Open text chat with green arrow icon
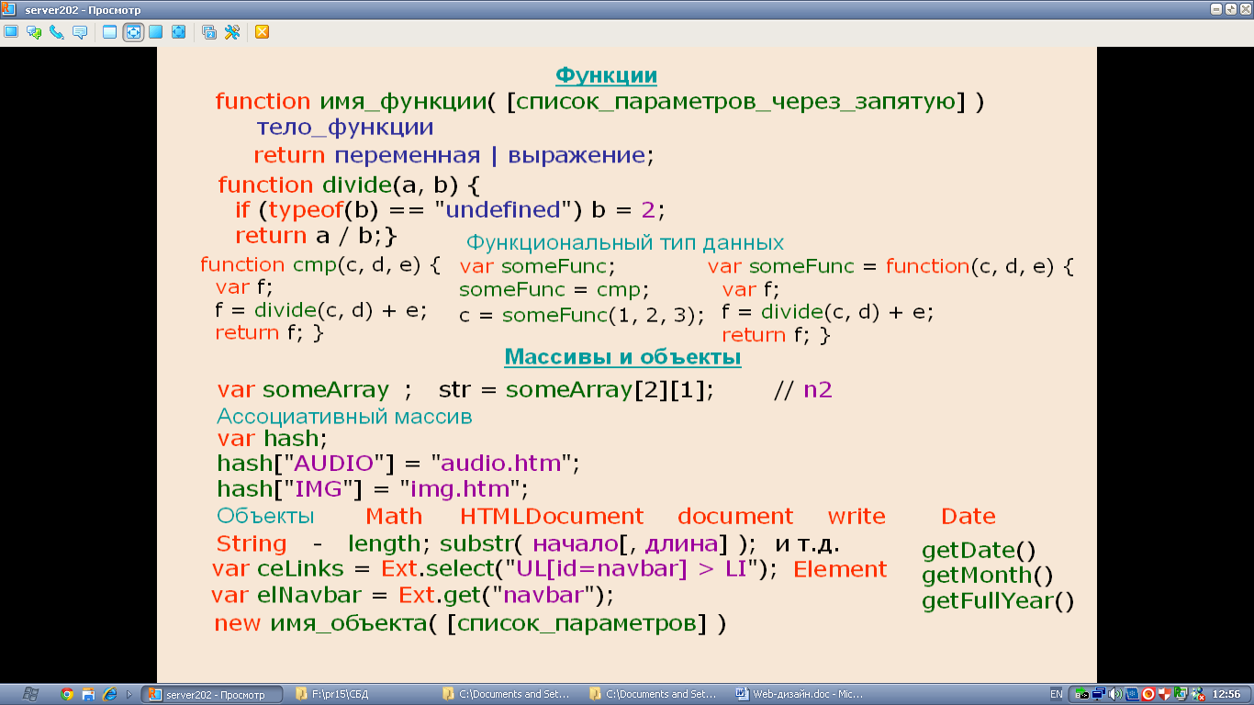This screenshot has height=705, width=1254. point(34,31)
